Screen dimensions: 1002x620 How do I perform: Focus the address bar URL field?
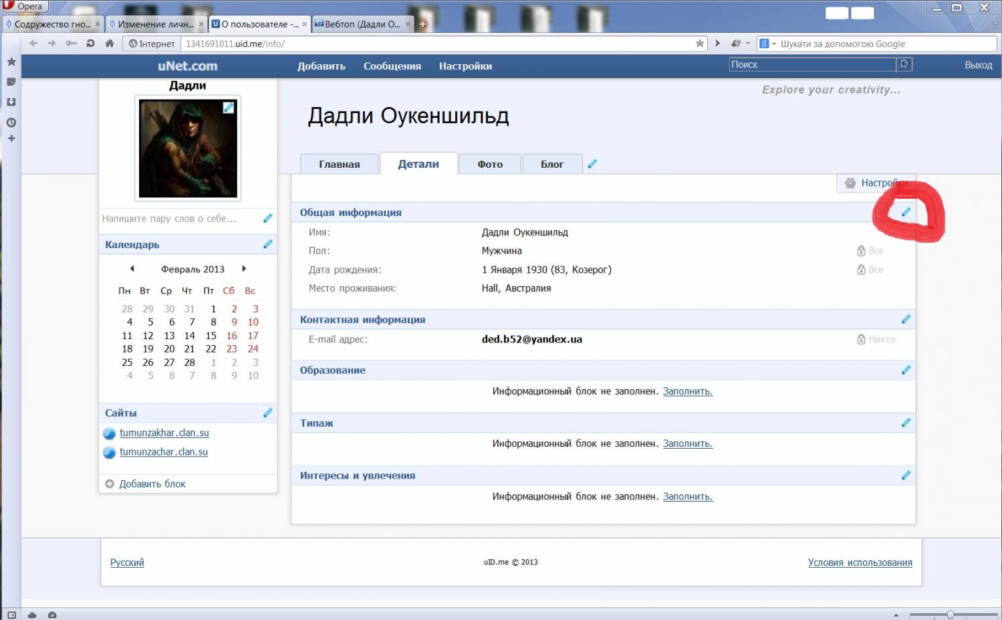(438, 43)
